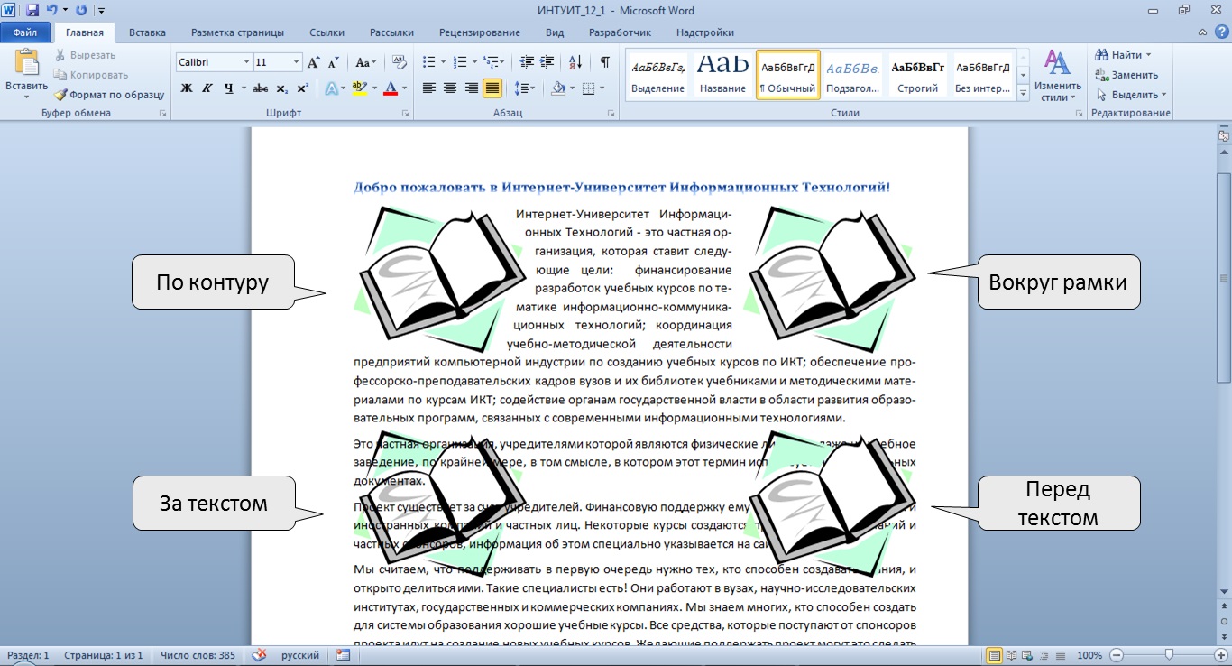Decrease font size with shrink font icon
The image size is (1232, 666).
pos(333,62)
